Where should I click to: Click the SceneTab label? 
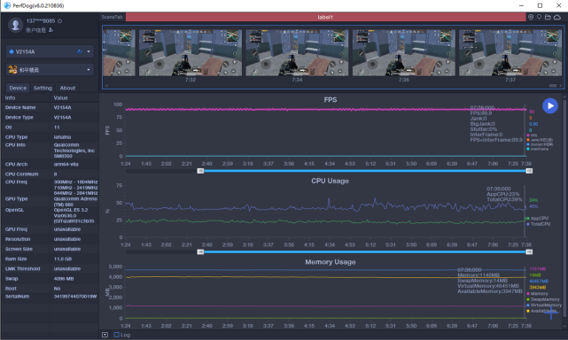(x=112, y=17)
